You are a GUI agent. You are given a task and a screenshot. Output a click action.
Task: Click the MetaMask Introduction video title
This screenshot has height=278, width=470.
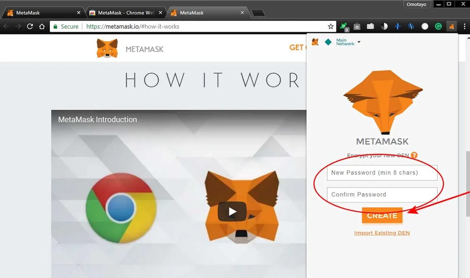click(97, 120)
